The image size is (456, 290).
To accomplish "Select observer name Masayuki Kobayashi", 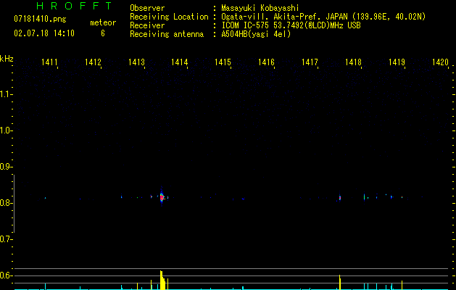I will pyautogui.click(x=260, y=8).
